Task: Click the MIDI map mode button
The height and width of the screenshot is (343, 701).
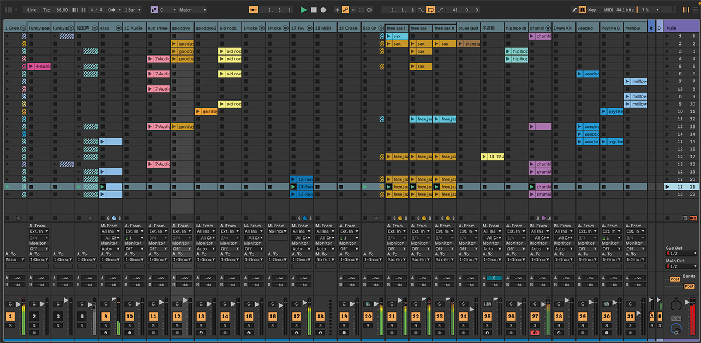Action: point(608,10)
